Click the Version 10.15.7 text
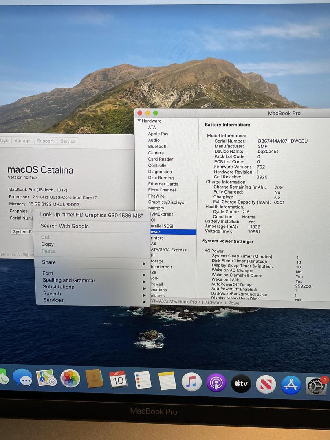 (22, 177)
